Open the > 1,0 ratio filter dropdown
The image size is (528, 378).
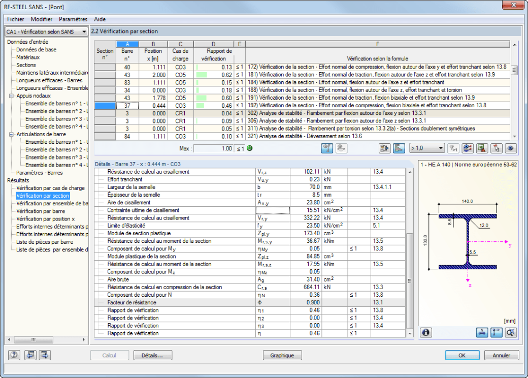[x=427, y=148]
